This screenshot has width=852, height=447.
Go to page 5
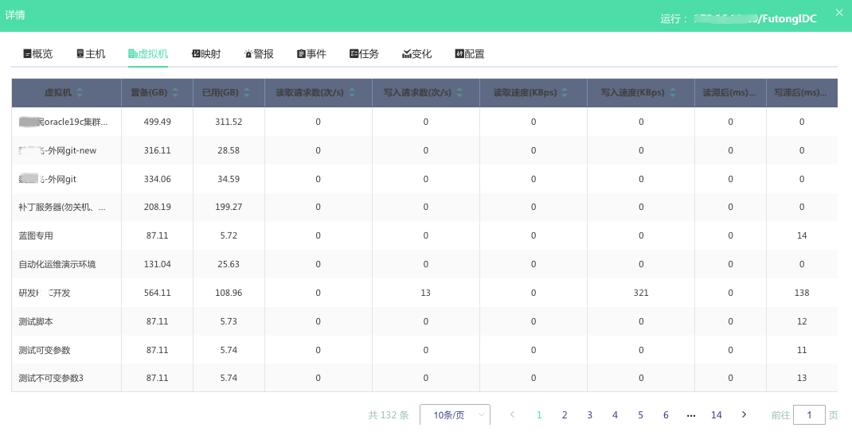coord(641,415)
